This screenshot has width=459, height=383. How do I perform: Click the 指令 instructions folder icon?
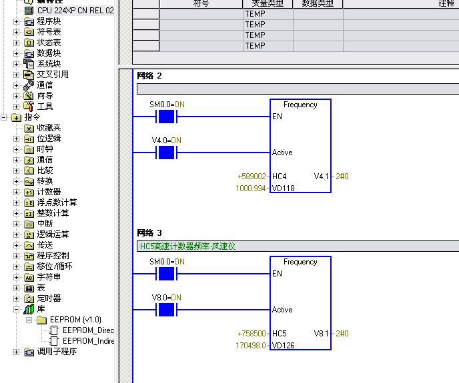(x=16, y=117)
